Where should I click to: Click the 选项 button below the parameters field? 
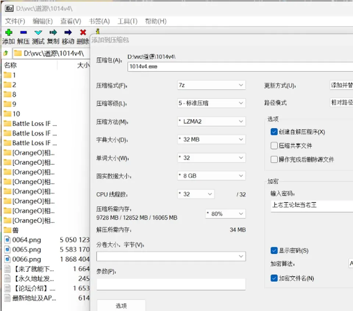pyautogui.click(x=121, y=305)
